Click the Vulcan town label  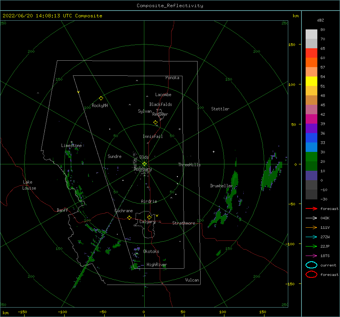(x=192, y=280)
